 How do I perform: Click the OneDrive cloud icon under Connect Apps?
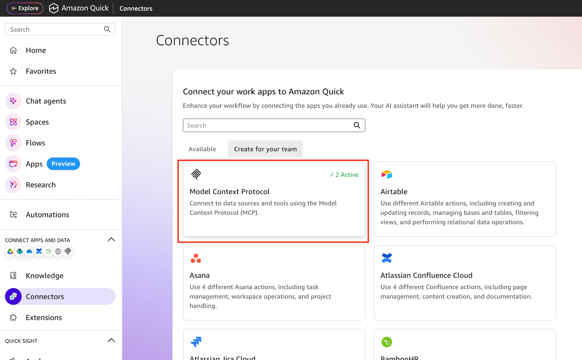pyautogui.click(x=29, y=252)
